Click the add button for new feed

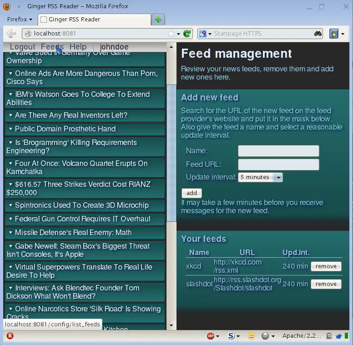(x=192, y=193)
